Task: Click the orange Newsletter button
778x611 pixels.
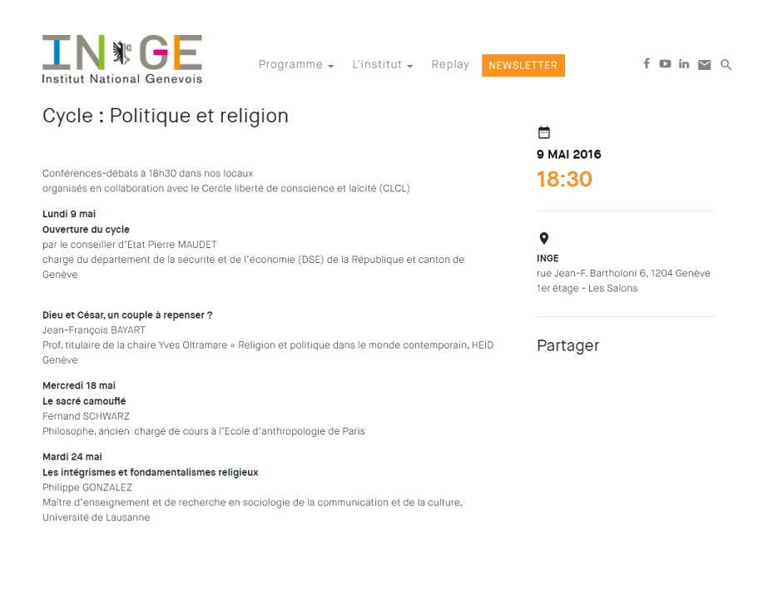Action: (523, 66)
